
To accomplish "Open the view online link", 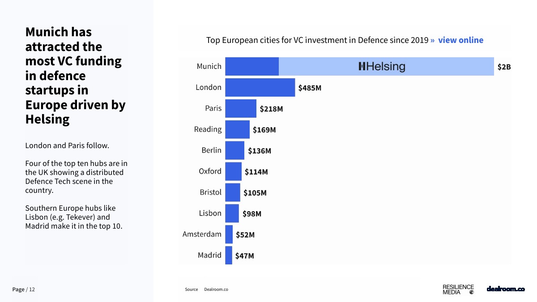I will coord(460,40).
